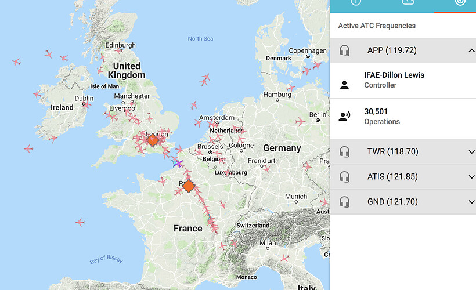Screen dimensions: 476x290
Task: Click the Manchester city label
Action: tap(132, 96)
